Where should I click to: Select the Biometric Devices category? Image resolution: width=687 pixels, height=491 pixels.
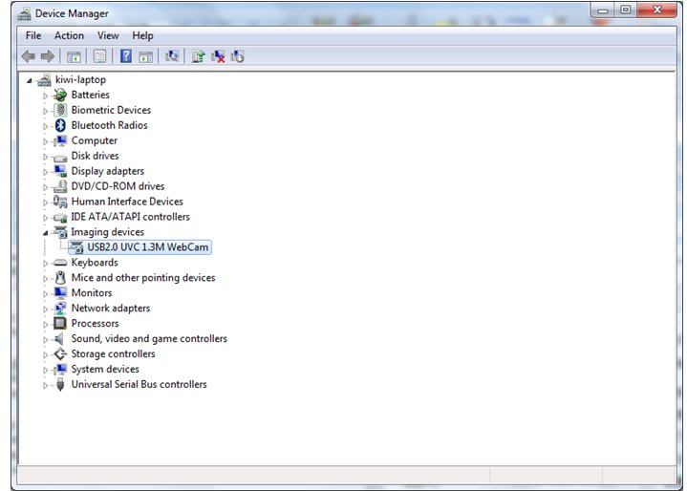coord(111,110)
